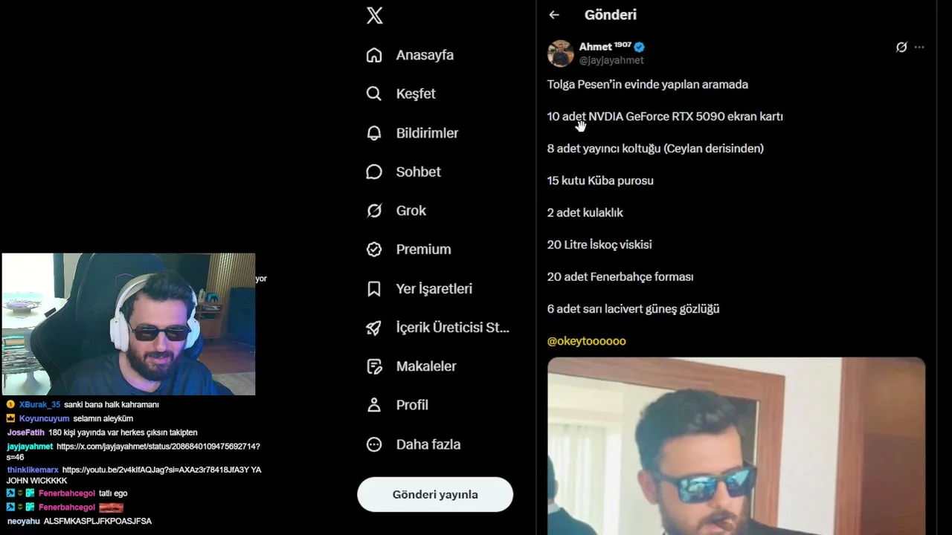Click the message "180 kişi yayında var"
This screenshot has height=535, width=952.
[x=123, y=432]
